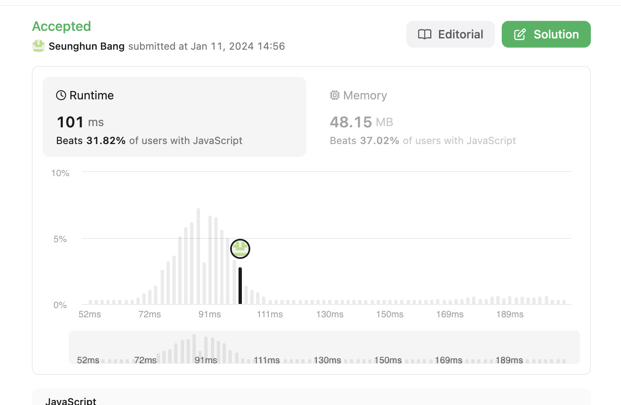This screenshot has height=405, width=621.
Task: Open Seunghun Bang's profile link
Action: pyautogui.click(x=87, y=46)
